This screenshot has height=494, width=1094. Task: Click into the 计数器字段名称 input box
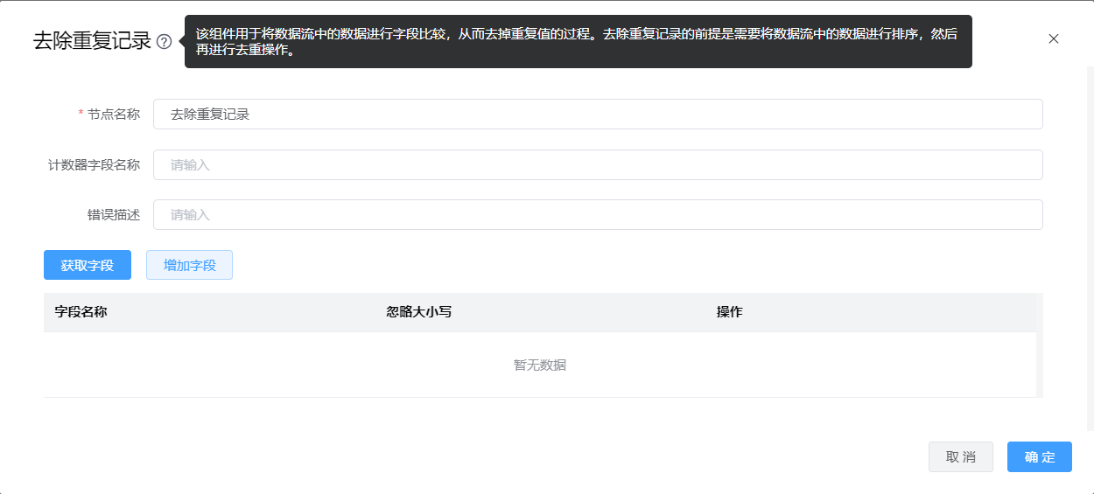coord(598,164)
